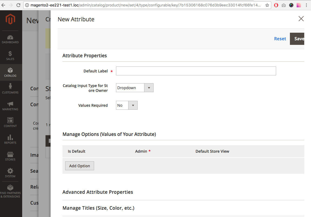Focus the Default Label input field
This screenshot has height=217, width=311.
tap(196, 71)
